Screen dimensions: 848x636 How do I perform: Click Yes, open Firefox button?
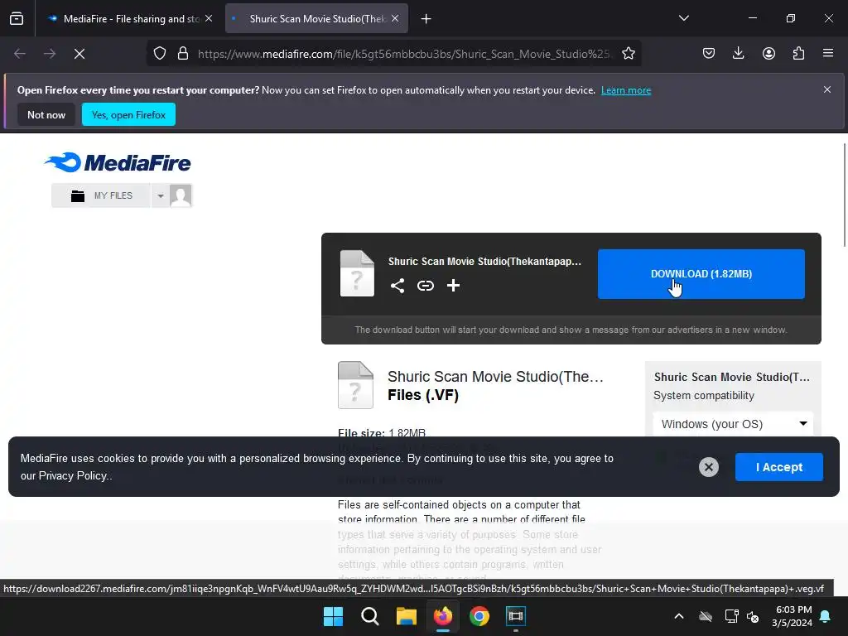click(x=128, y=114)
